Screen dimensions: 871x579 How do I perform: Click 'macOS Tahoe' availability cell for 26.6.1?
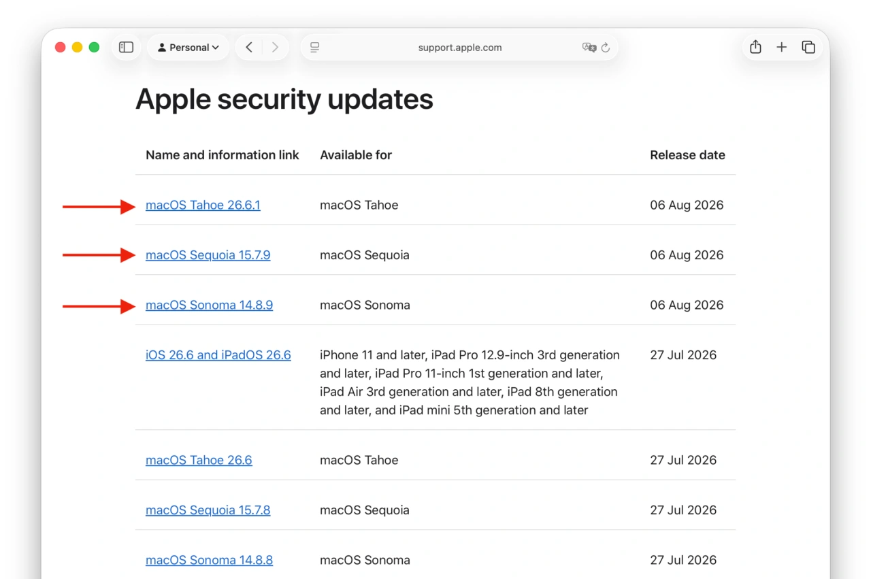coord(359,205)
